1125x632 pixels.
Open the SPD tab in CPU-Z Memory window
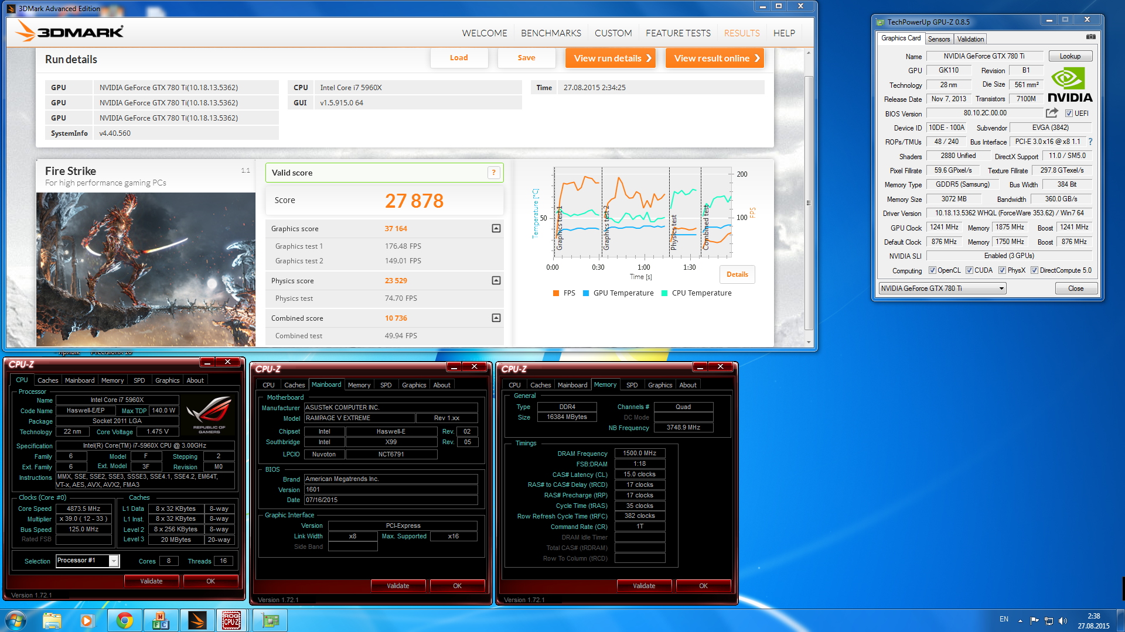pos(632,385)
